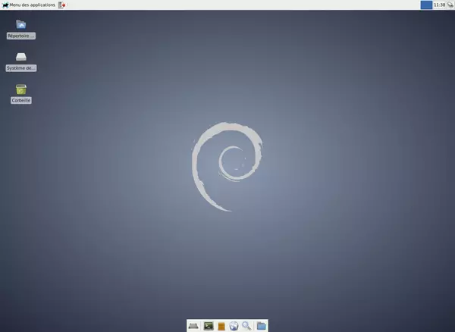Open the magnifier application finder icon
The height and width of the screenshot is (332, 455).
[x=246, y=326]
